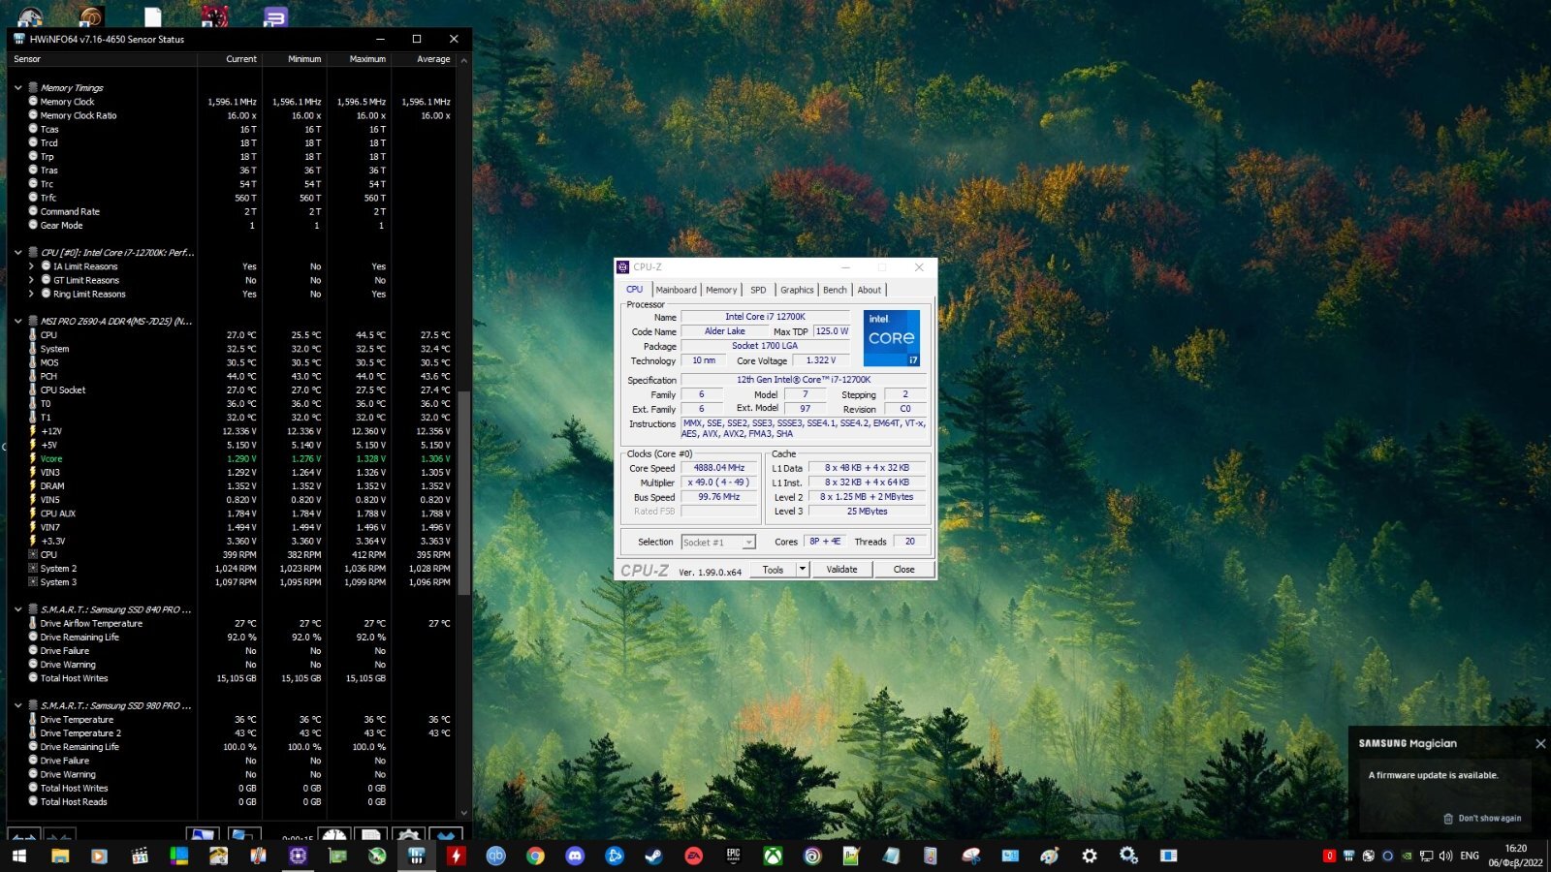
Task: Switch to CPU-Z Memory tab
Action: (x=721, y=290)
